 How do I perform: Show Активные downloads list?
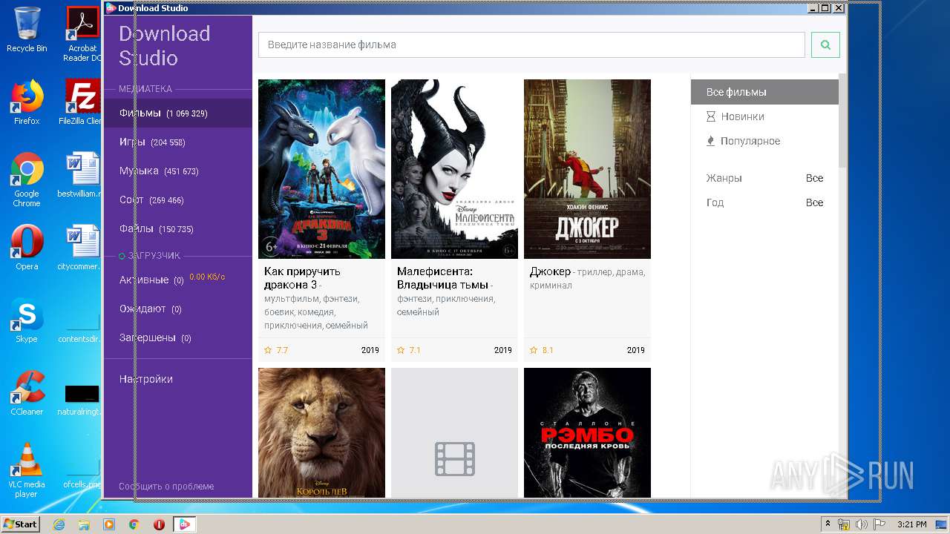click(x=178, y=280)
